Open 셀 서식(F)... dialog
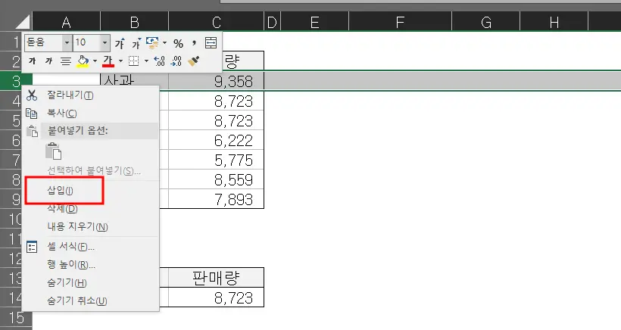This screenshot has width=621, height=330. click(x=91, y=247)
